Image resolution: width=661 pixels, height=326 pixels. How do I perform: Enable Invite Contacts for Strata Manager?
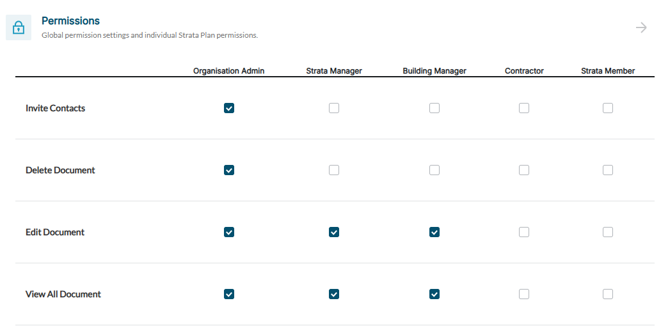tap(334, 108)
